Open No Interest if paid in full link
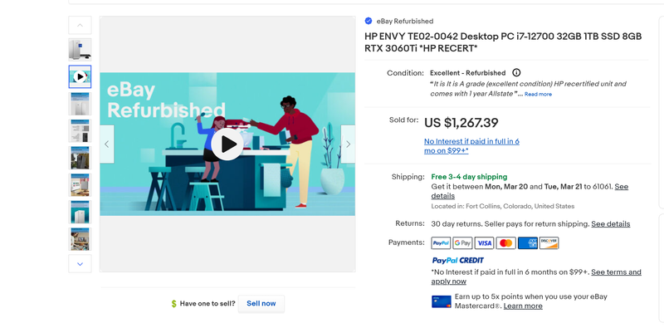Image resolution: width=664 pixels, height=328 pixels. pos(471,146)
